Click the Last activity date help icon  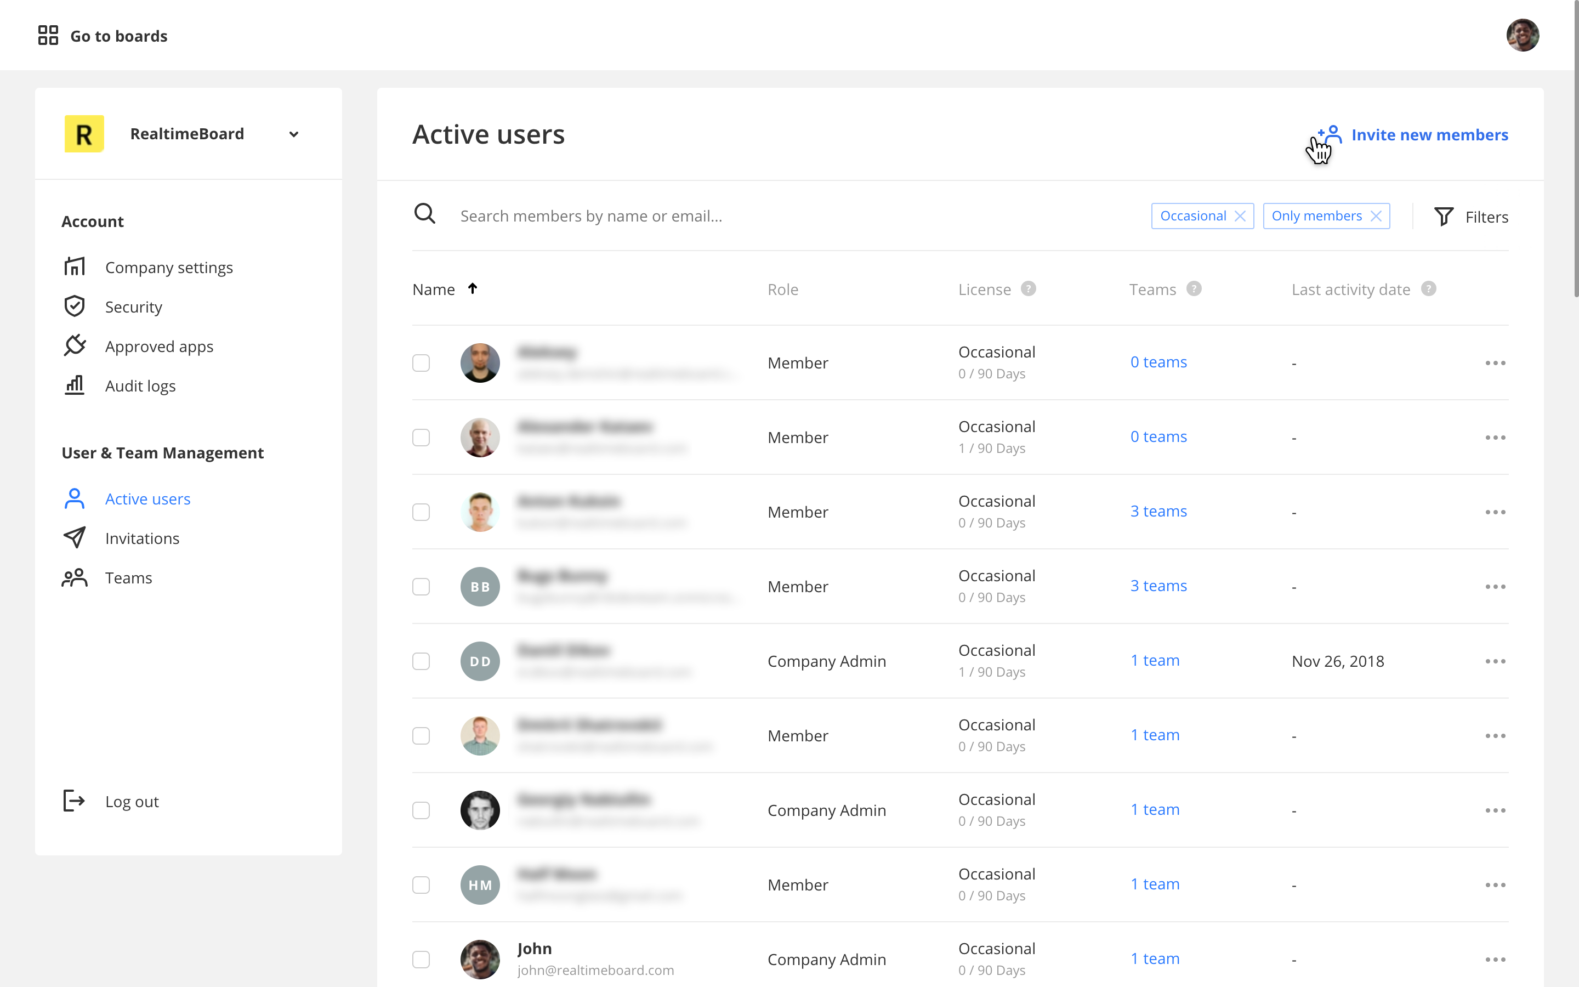1428,288
